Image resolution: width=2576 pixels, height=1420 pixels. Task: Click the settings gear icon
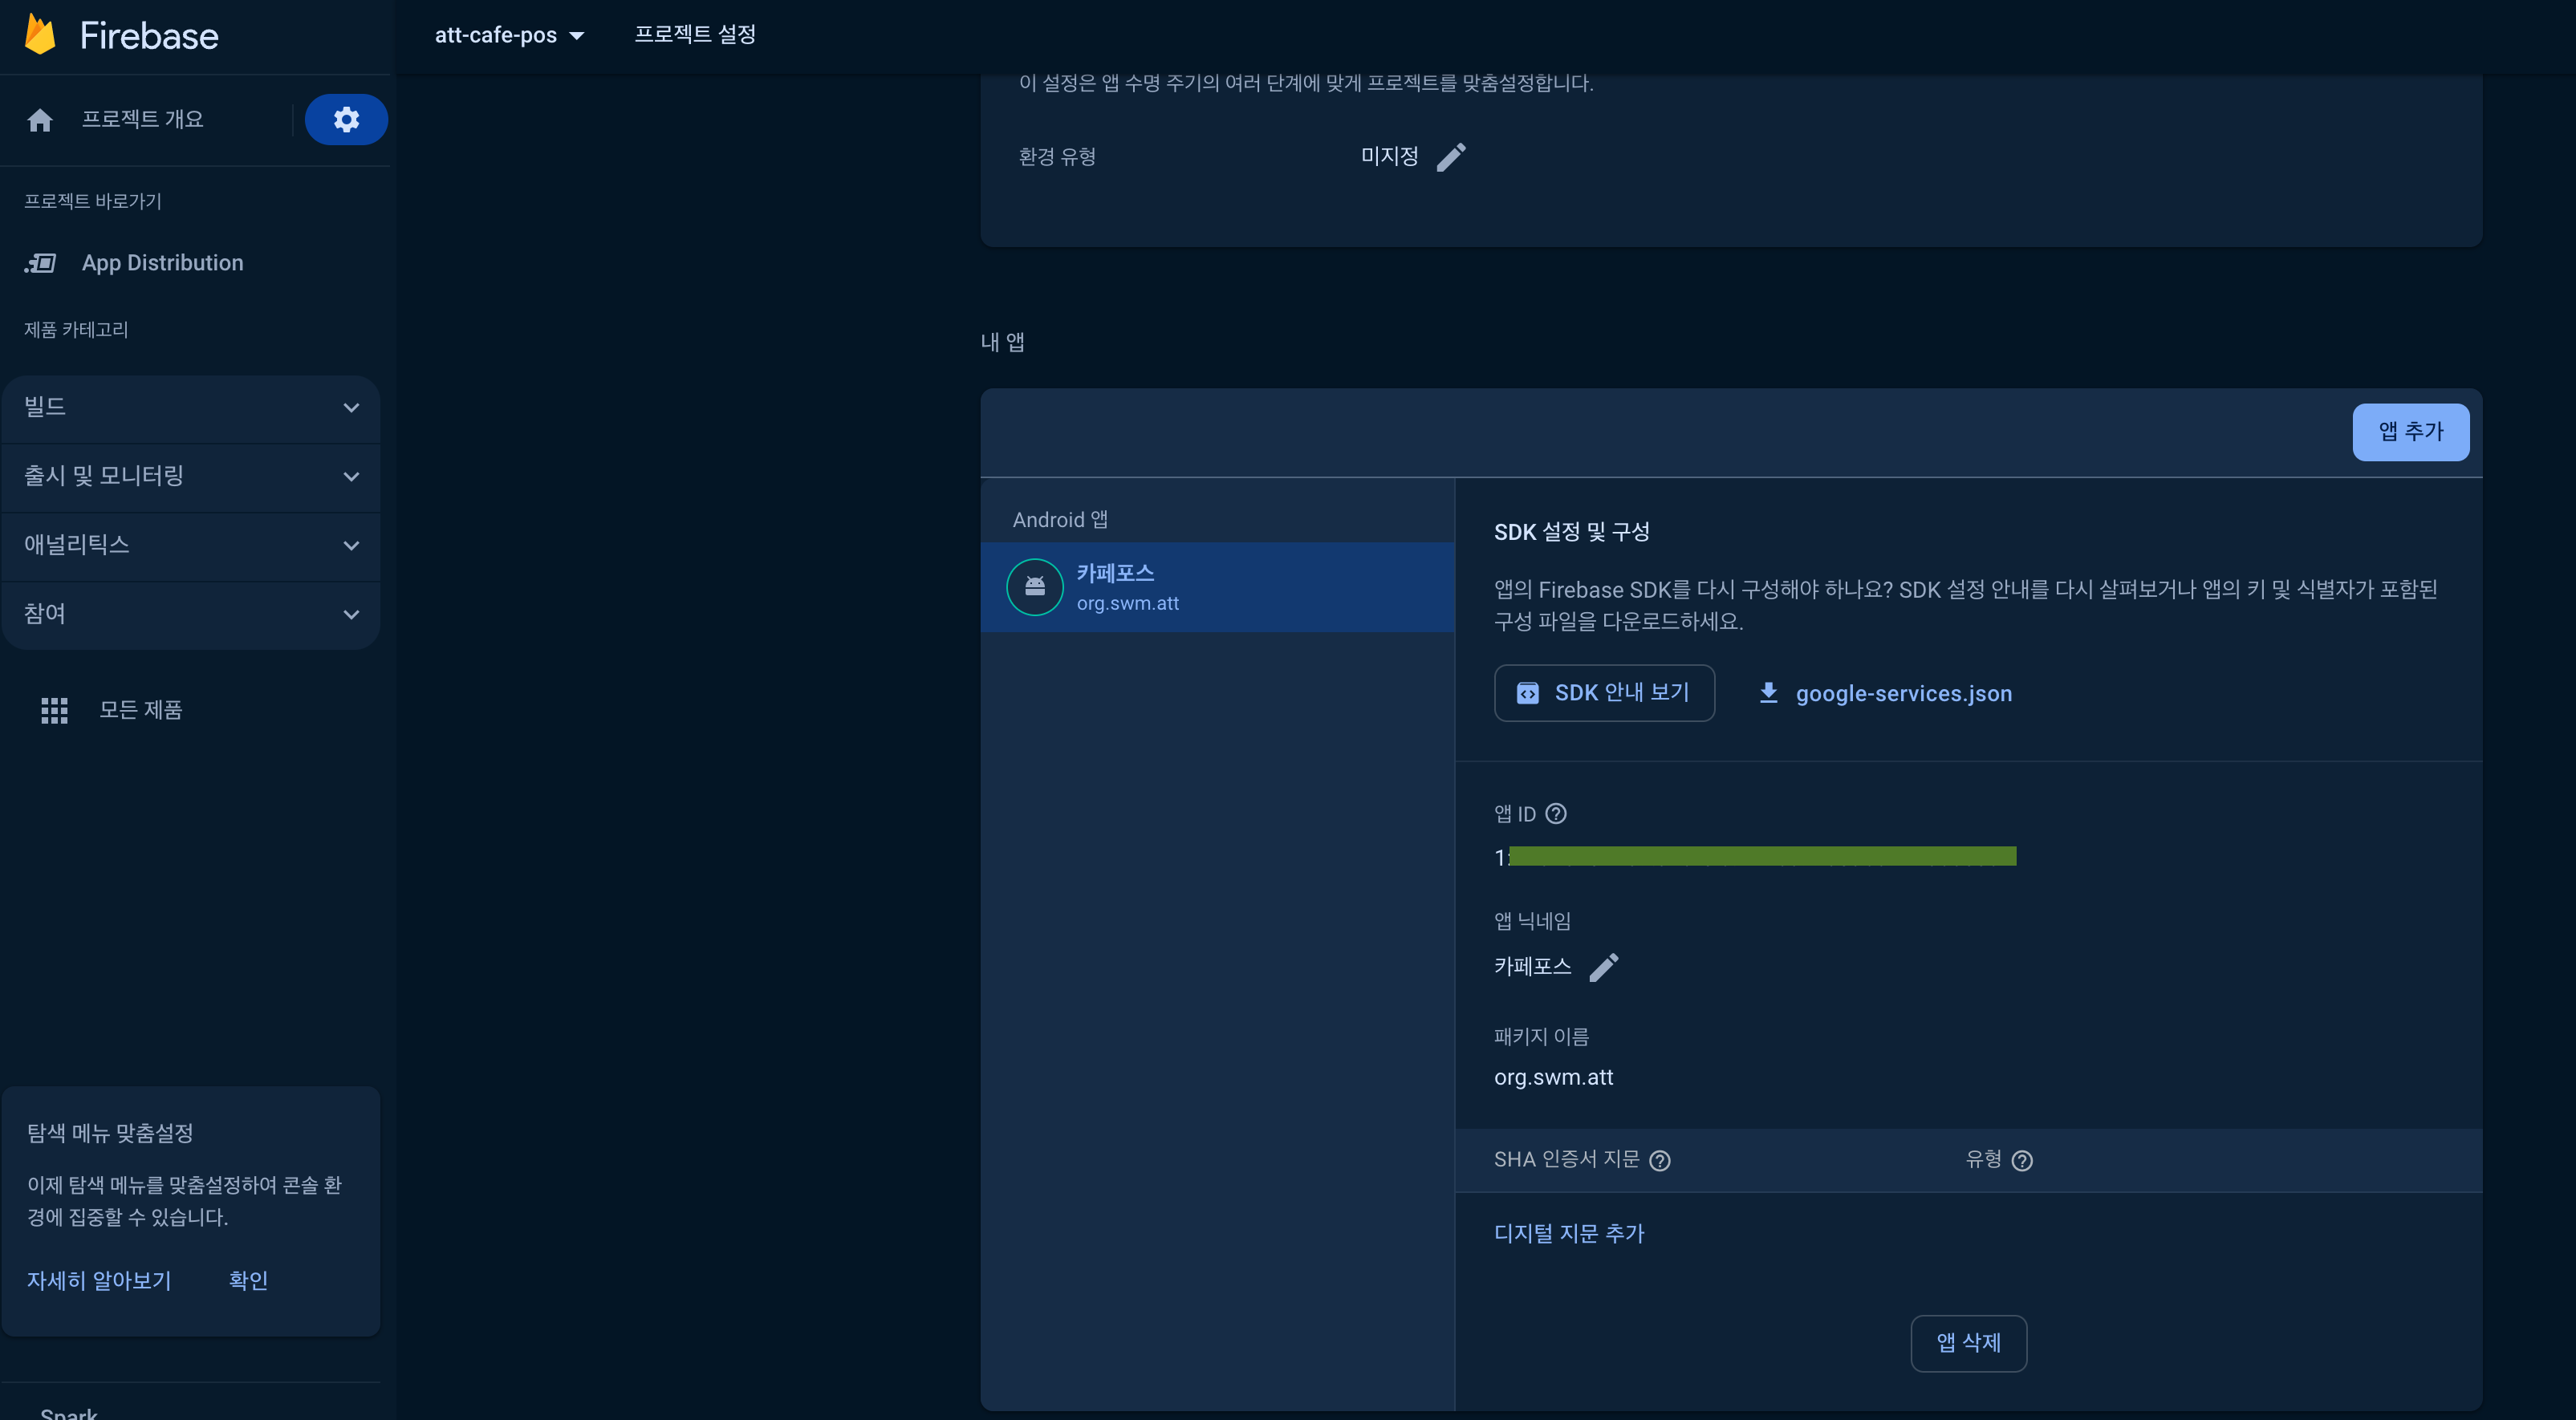tap(344, 119)
